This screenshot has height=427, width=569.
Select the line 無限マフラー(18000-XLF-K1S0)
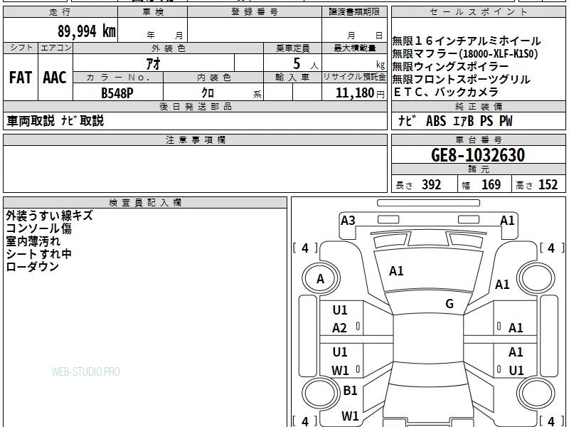[465, 54]
